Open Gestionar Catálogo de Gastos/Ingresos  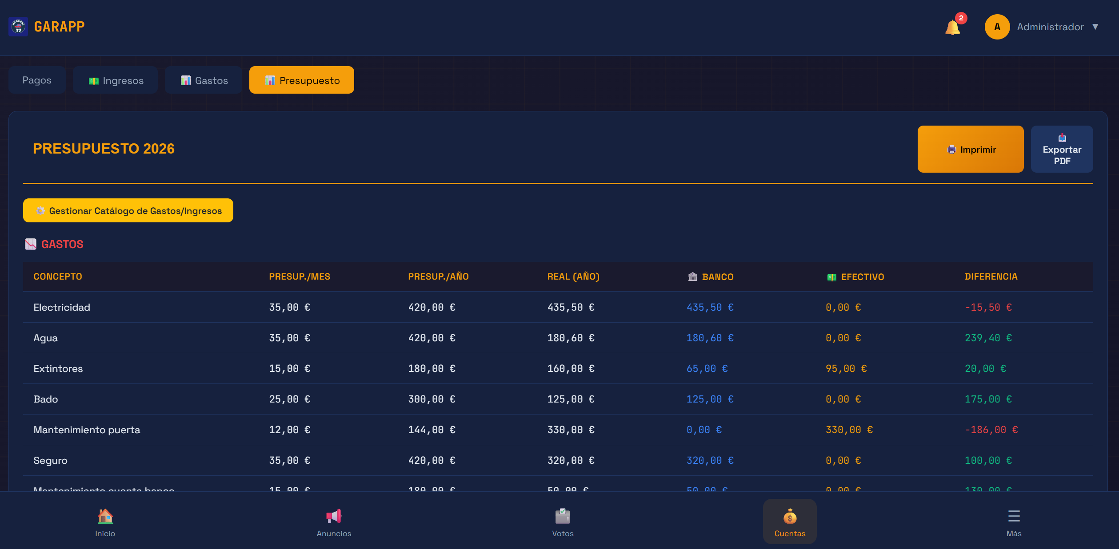tap(128, 211)
